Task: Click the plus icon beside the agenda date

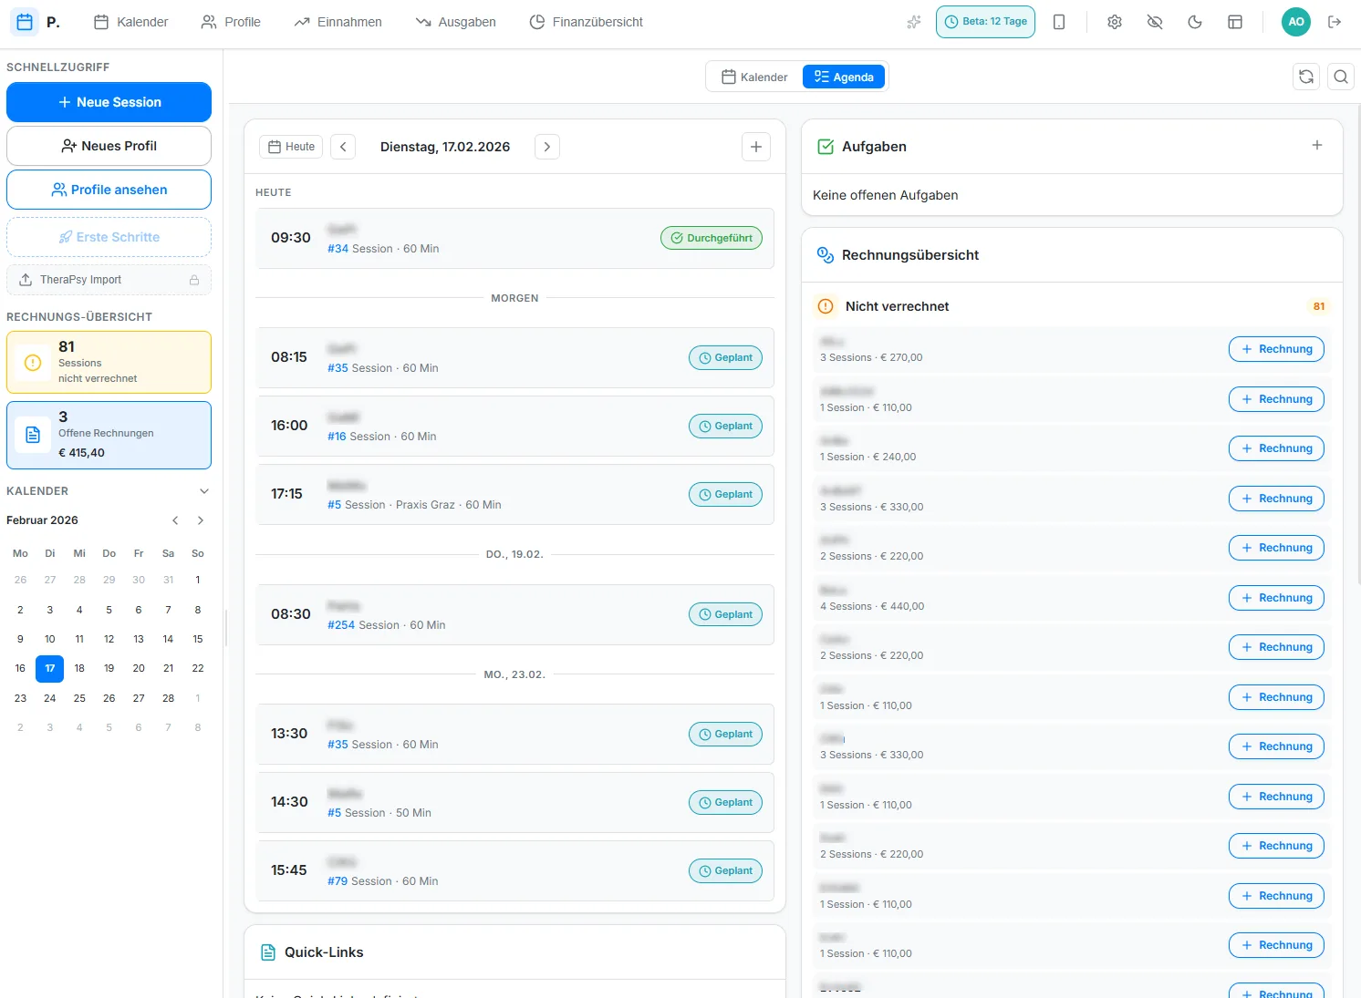Action: click(x=755, y=147)
